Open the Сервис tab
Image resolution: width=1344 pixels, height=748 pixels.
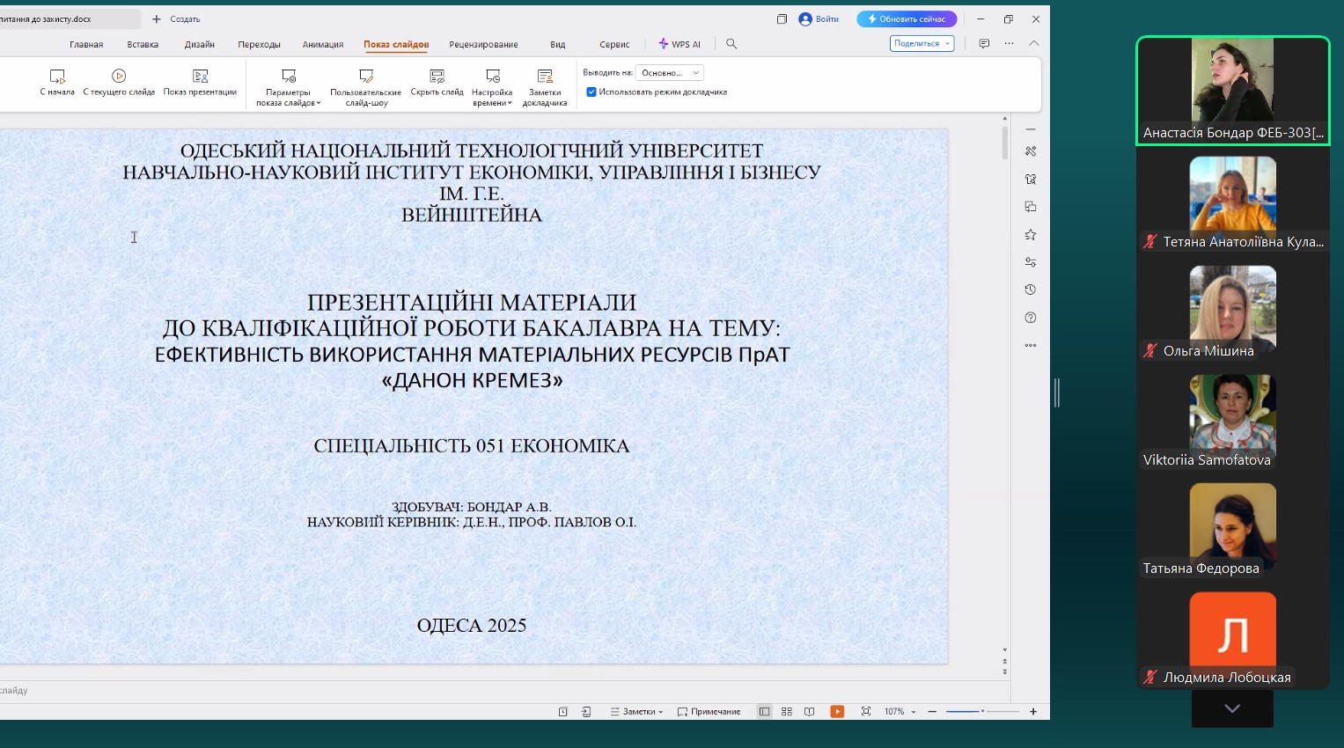click(x=614, y=44)
